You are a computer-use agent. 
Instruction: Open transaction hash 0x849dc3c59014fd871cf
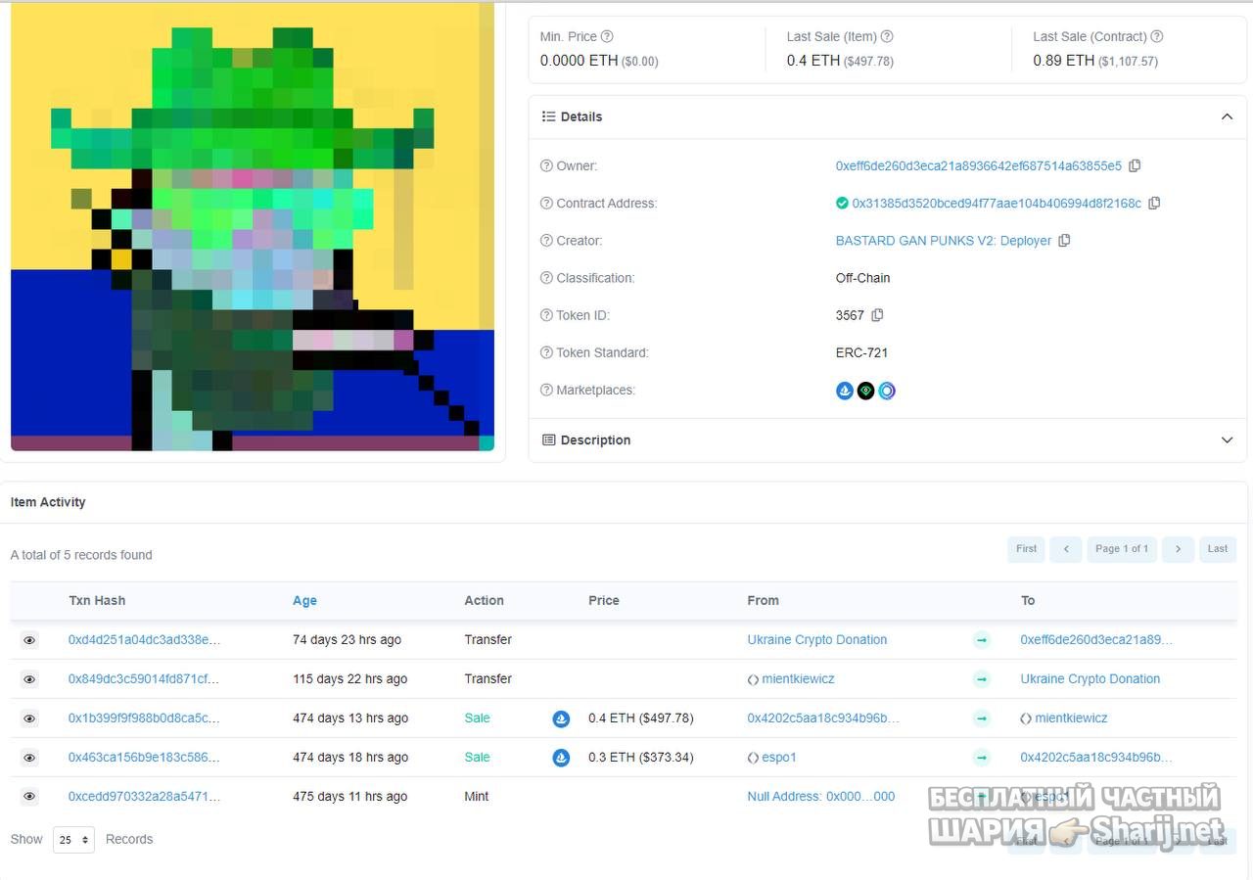coord(144,679)
